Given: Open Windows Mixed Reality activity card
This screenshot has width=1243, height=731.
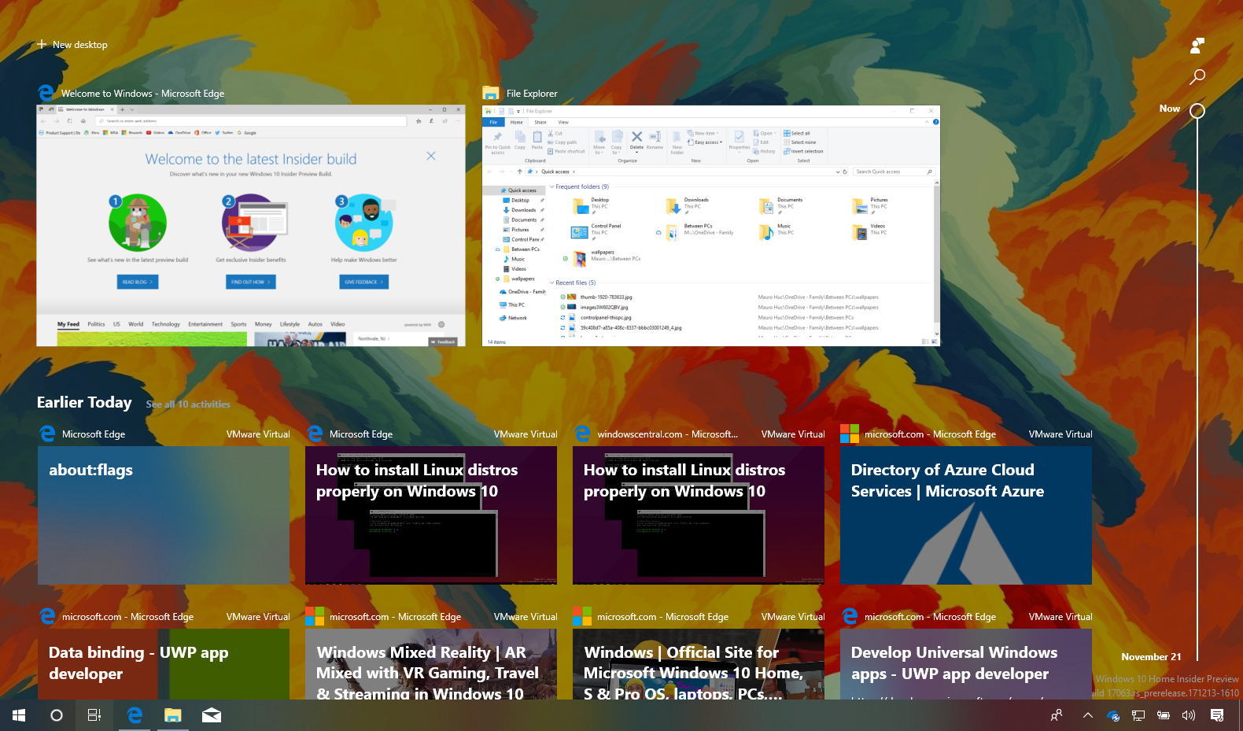Looking at the screenshot, I should [x=431, y=664].
